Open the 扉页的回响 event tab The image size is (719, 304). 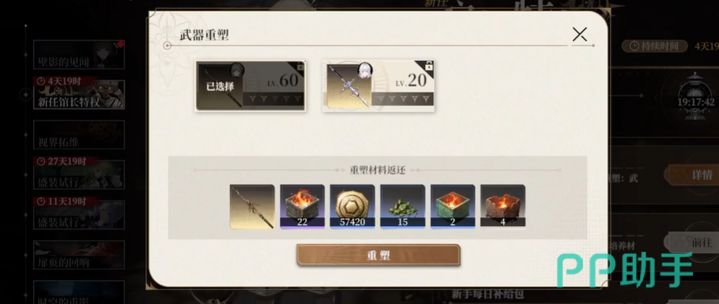click(x=79, y=255)
